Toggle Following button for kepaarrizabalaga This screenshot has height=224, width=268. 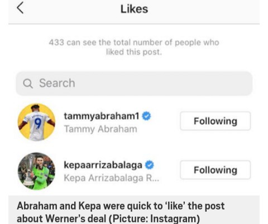(216, 170)
